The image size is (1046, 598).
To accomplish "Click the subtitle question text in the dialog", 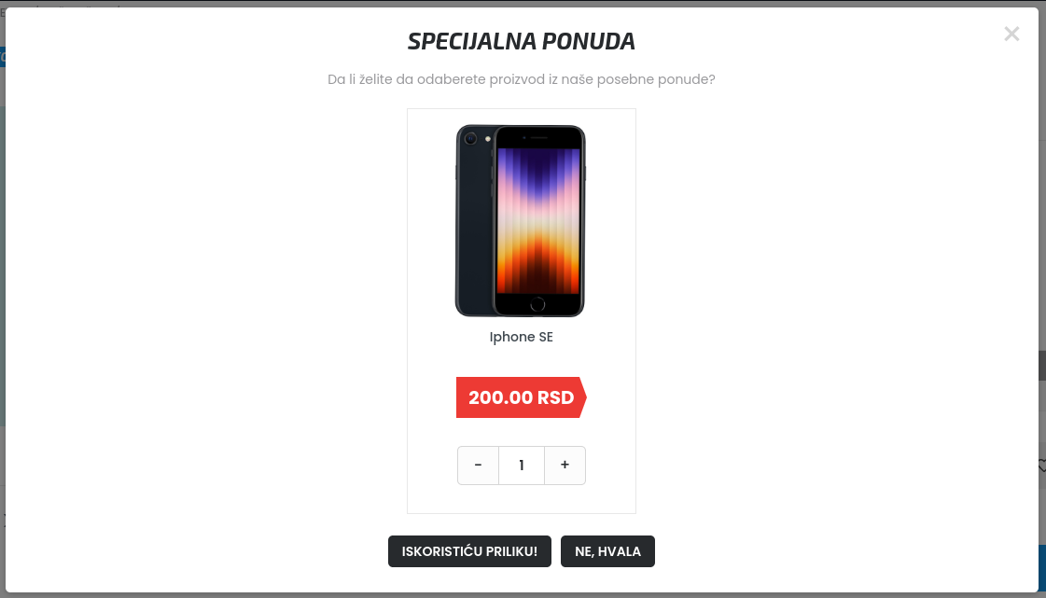I will tap(521, 79).
